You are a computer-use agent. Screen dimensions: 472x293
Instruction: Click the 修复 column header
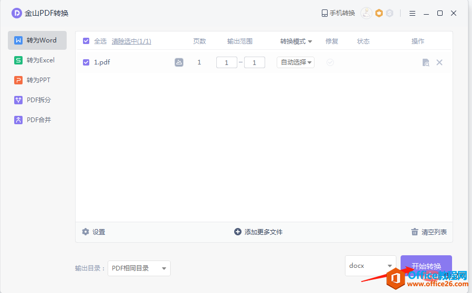tap(332, 41)
